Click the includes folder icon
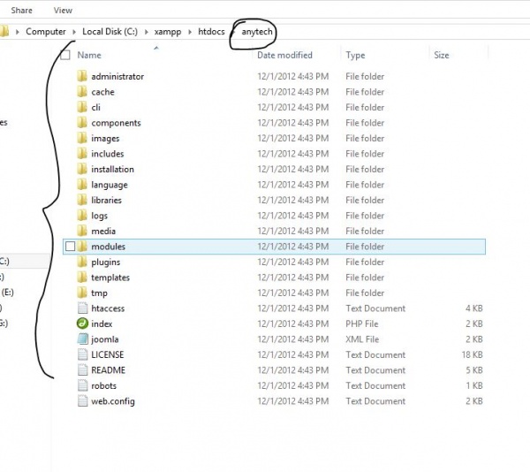530x472 pixels. tap(82, 154)
